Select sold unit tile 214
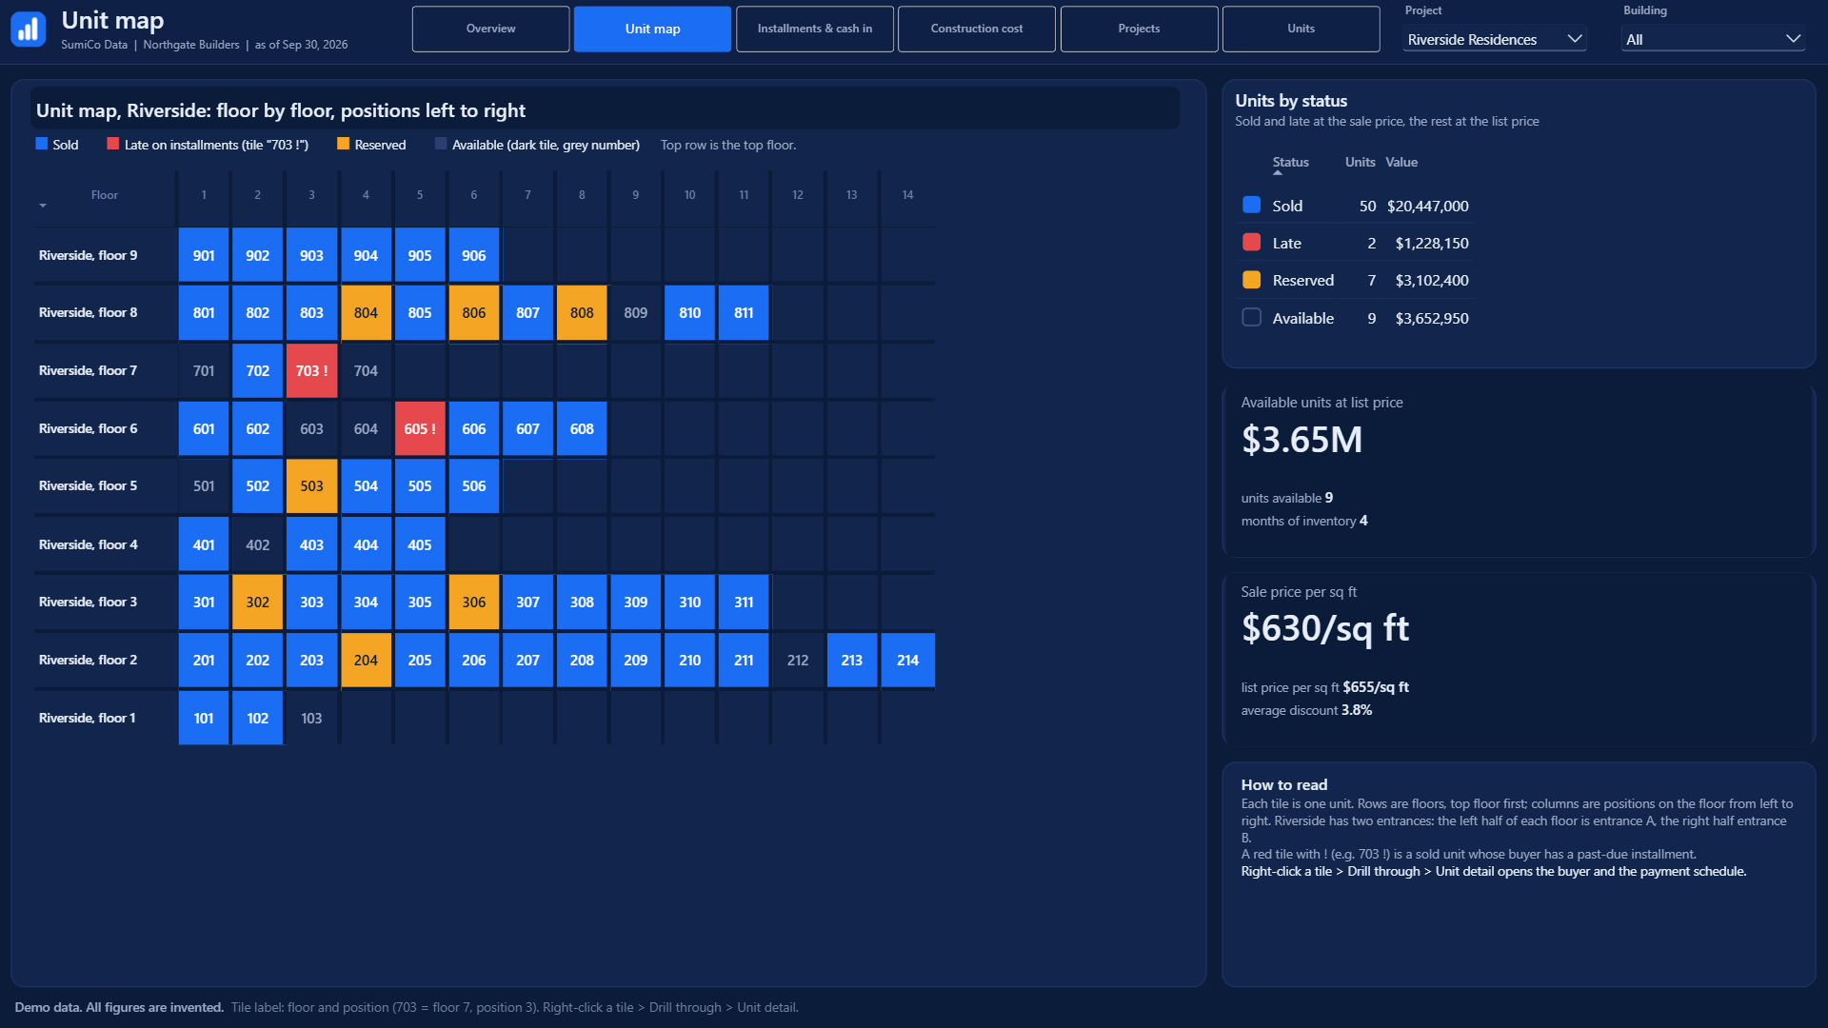The width and height of the screenshot is (1828, 1028). point(908,661)
